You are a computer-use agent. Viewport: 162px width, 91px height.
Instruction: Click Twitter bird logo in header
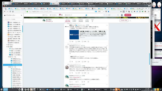pos(86,15)
